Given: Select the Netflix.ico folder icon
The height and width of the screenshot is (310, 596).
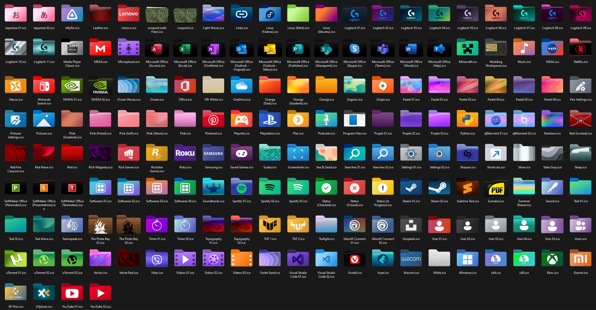Looking at the screenshot, I should tap(580, 48).
